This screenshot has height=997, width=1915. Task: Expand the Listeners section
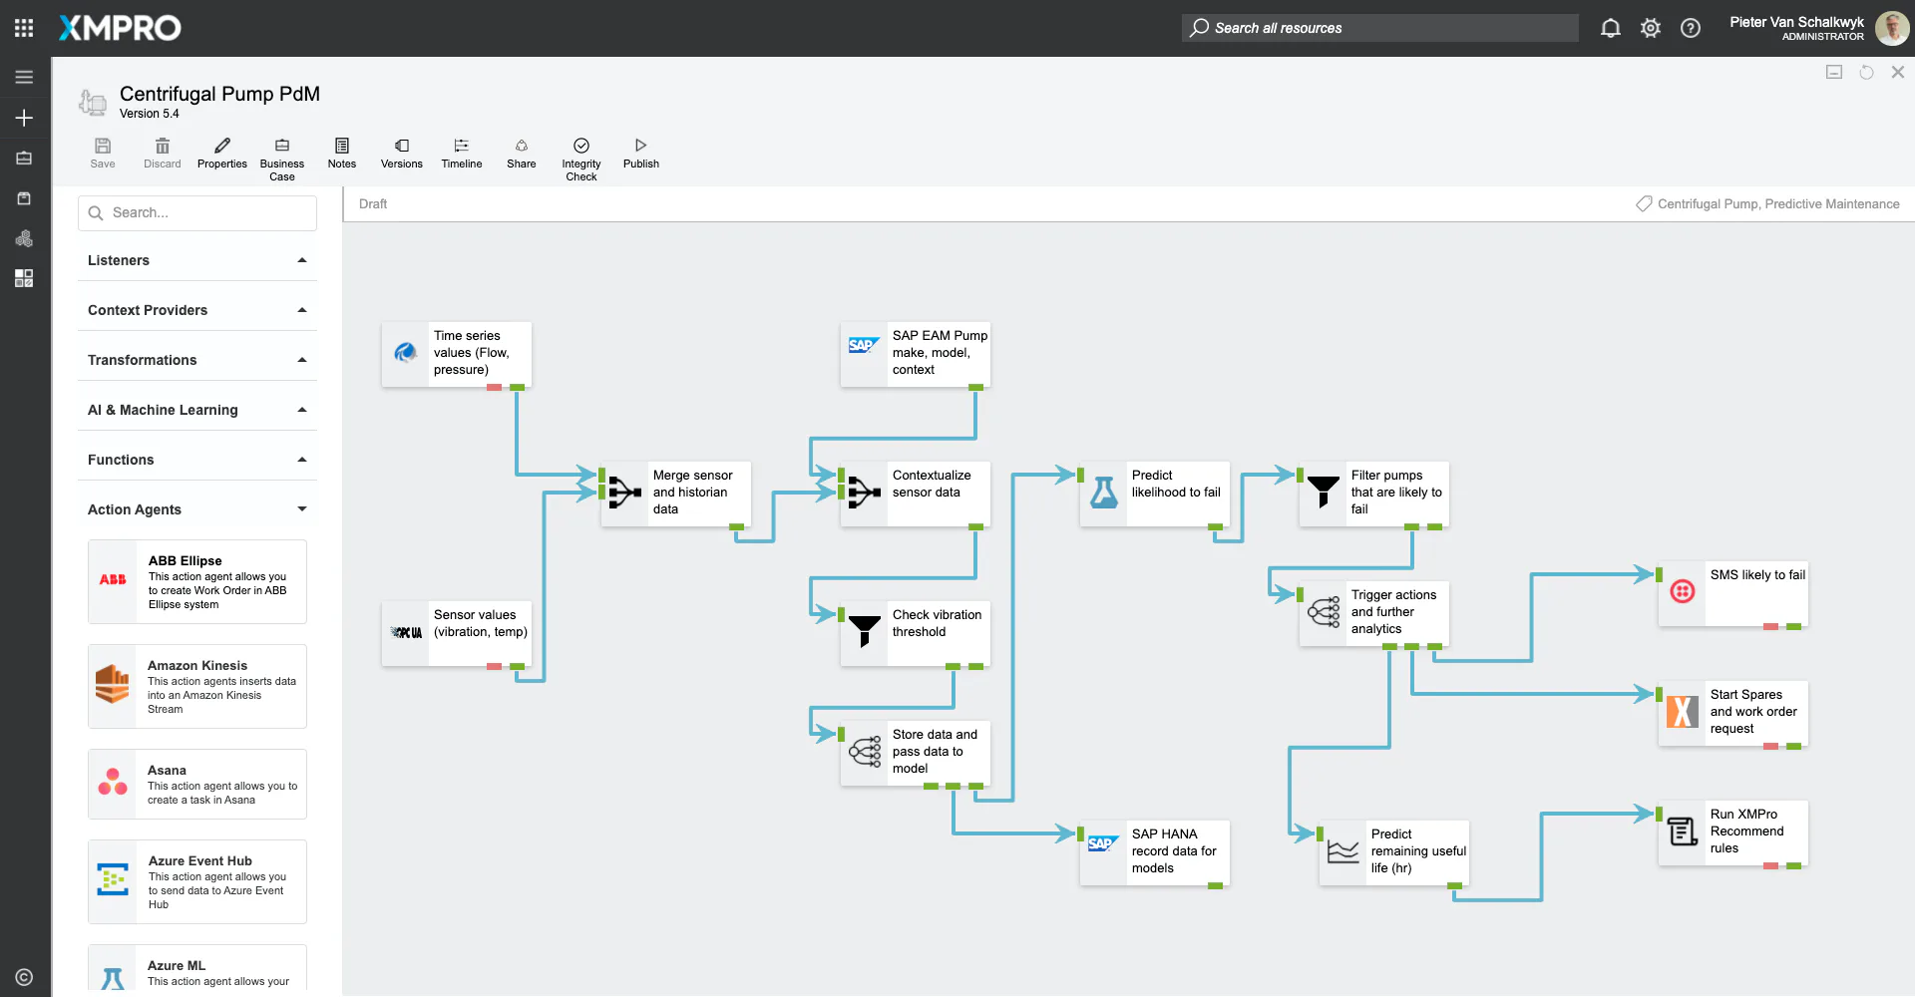click(x=197, y=260)
